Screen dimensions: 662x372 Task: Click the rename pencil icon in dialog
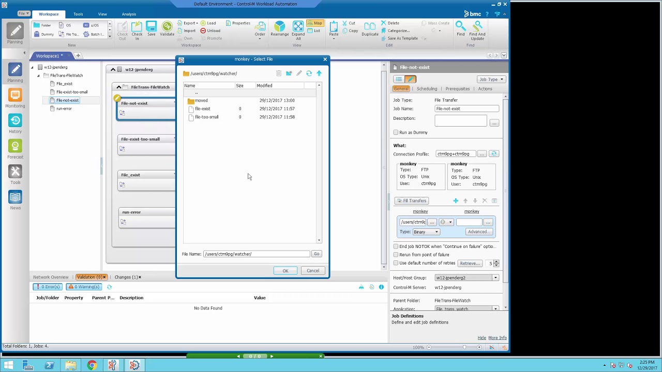point(299,73)
